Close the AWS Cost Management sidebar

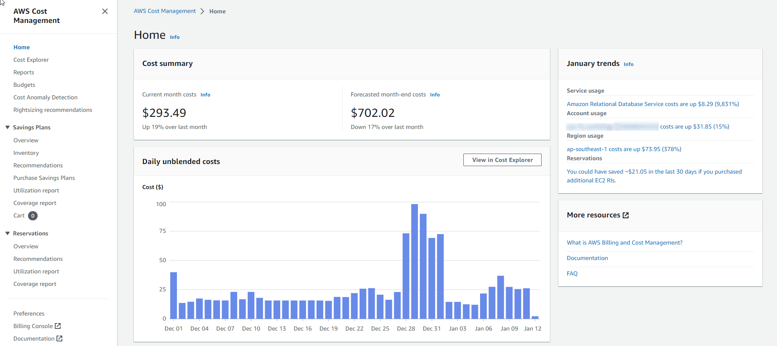tap(105, 11)
